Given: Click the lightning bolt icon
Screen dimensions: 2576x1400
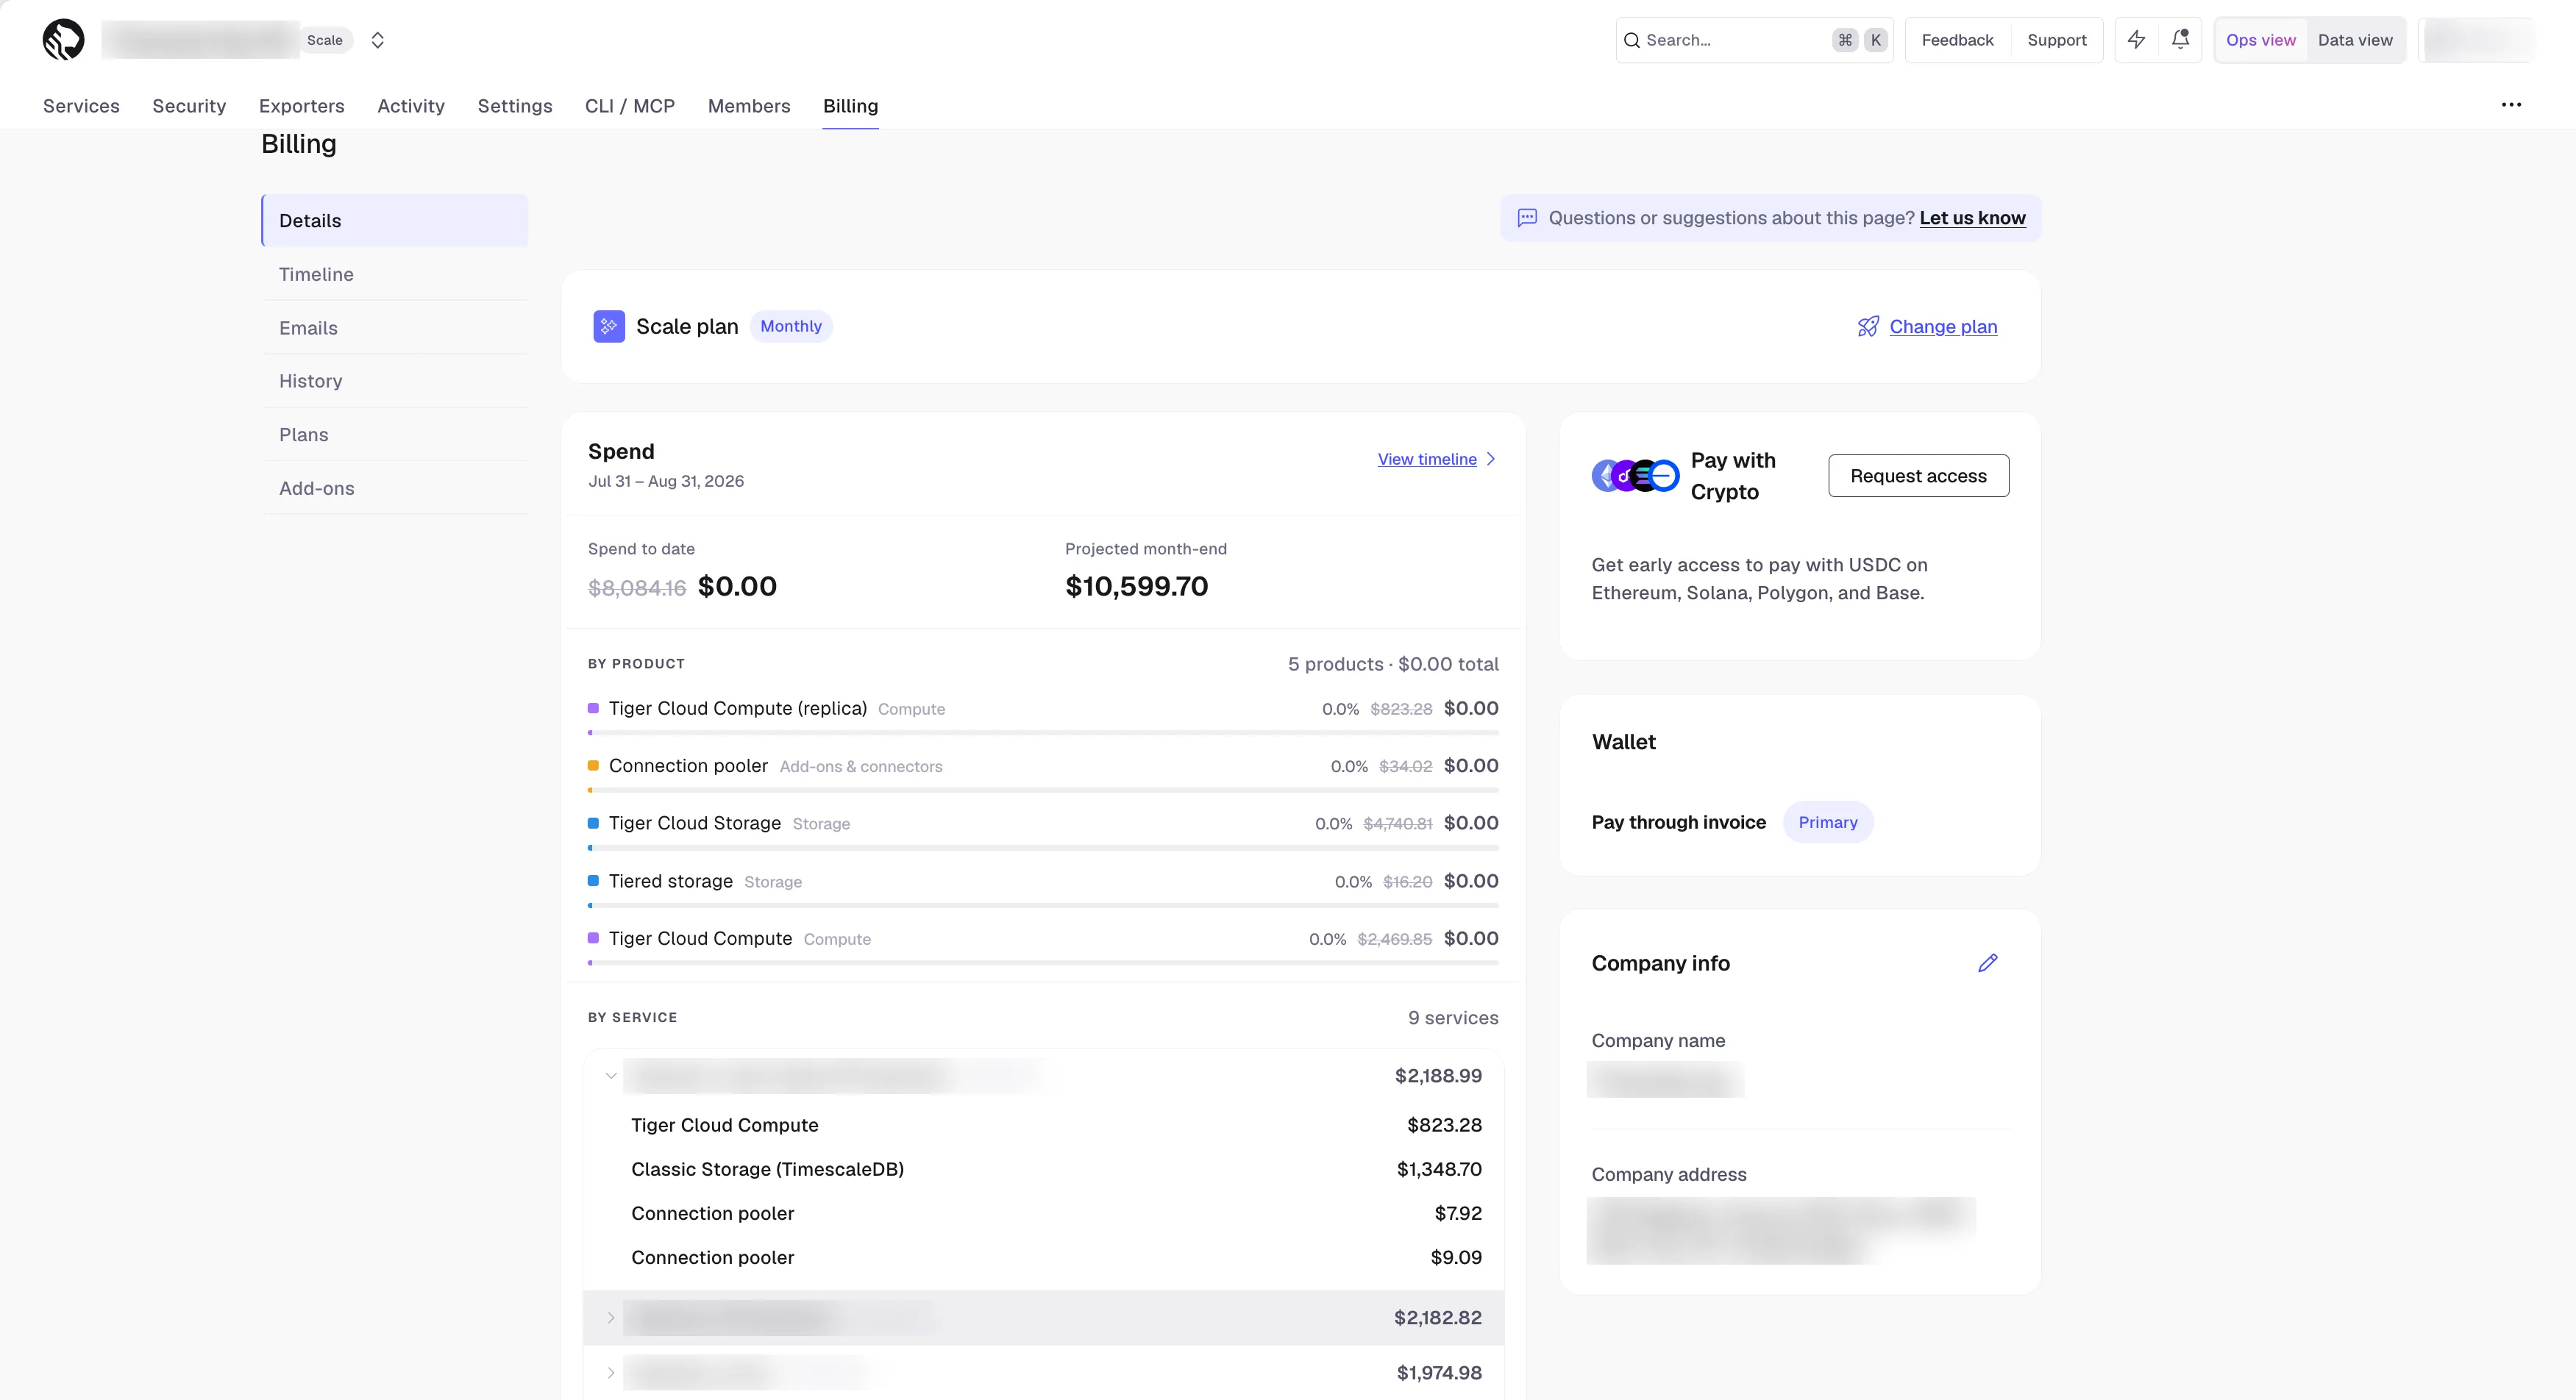Looking at the screenshot, I should point(2136,40).
